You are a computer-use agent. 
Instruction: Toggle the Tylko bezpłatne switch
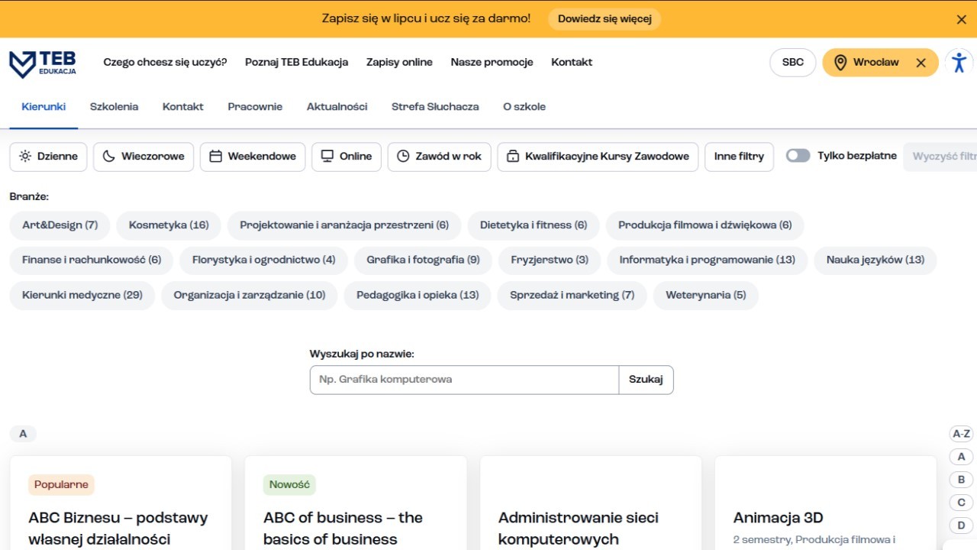pos(798,156)
